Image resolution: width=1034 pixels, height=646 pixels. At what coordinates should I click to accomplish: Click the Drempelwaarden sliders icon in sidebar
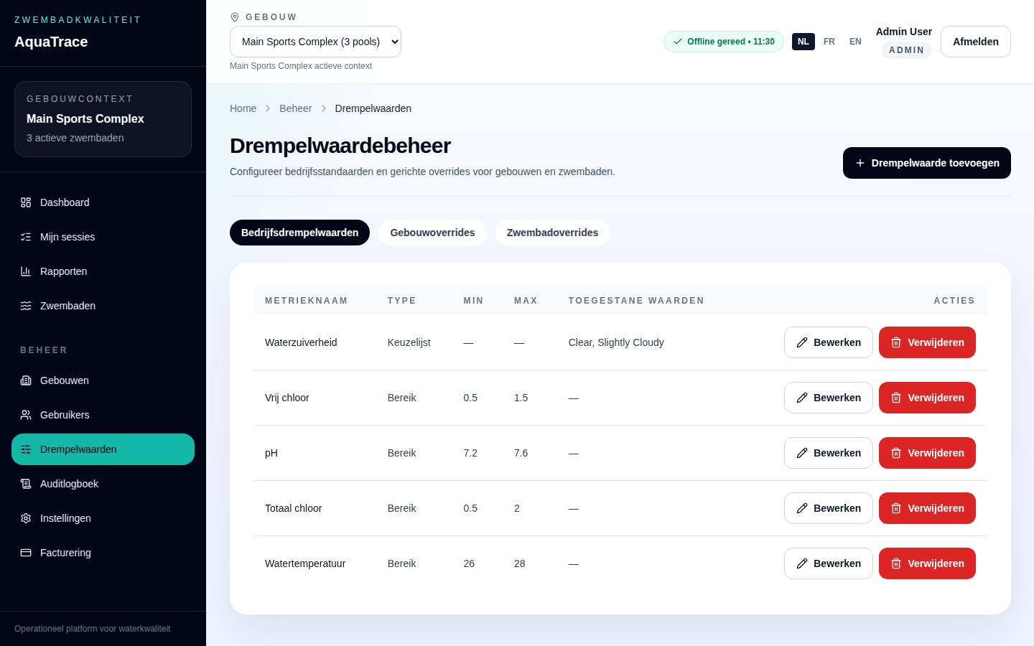[26, 449]
